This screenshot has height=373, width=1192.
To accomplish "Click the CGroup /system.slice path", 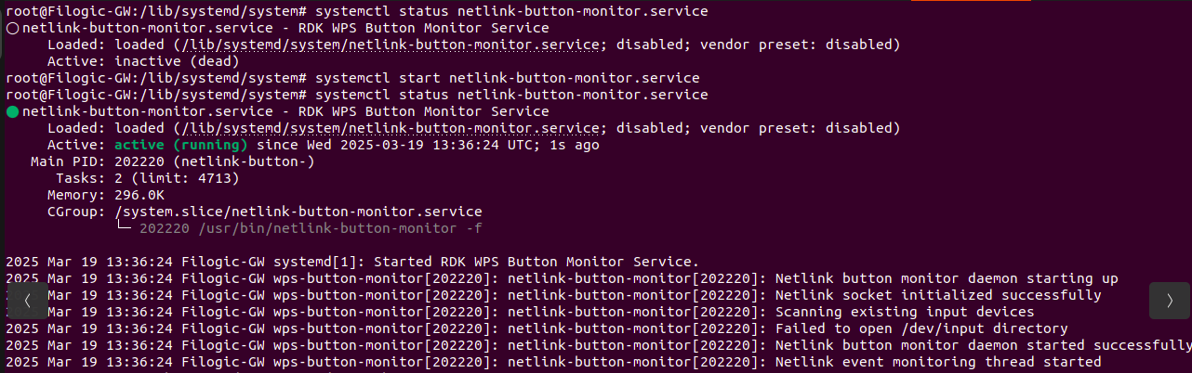I will [298, 212].
